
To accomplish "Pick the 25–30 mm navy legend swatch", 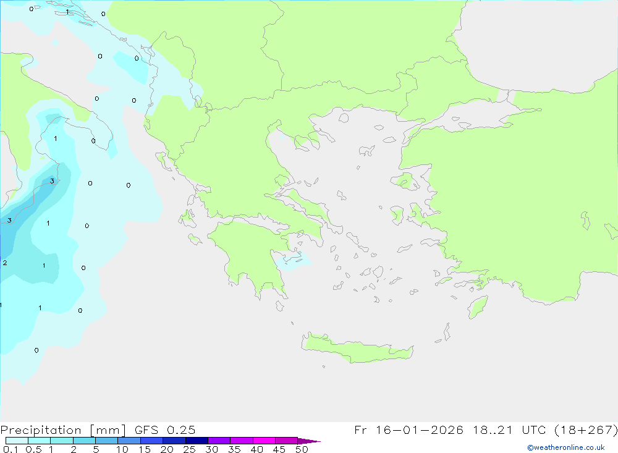I will (x=197, y=441).
